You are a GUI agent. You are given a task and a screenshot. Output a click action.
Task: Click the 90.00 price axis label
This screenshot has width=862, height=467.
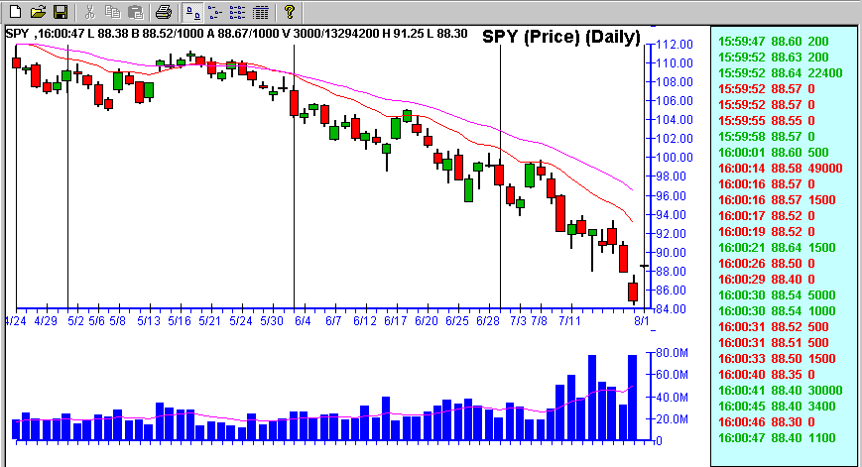(x=672, y=253)
